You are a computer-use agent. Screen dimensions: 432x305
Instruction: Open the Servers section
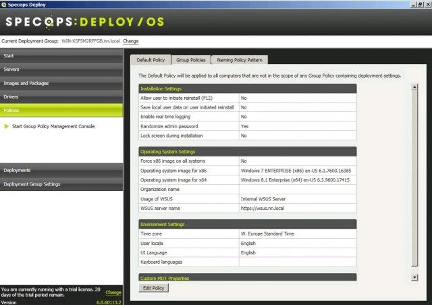[61, 69]
